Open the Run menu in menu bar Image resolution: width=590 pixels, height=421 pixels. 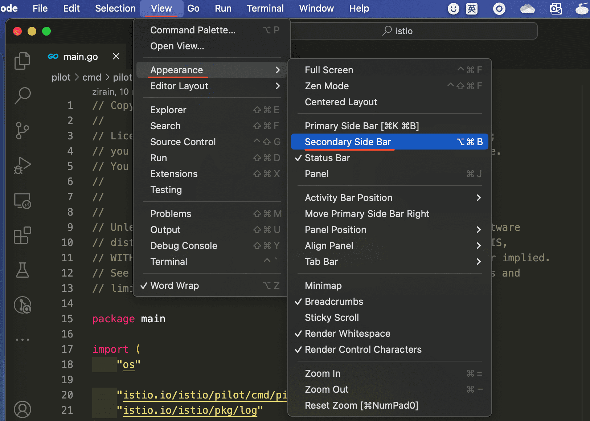[x=223, y=8]
